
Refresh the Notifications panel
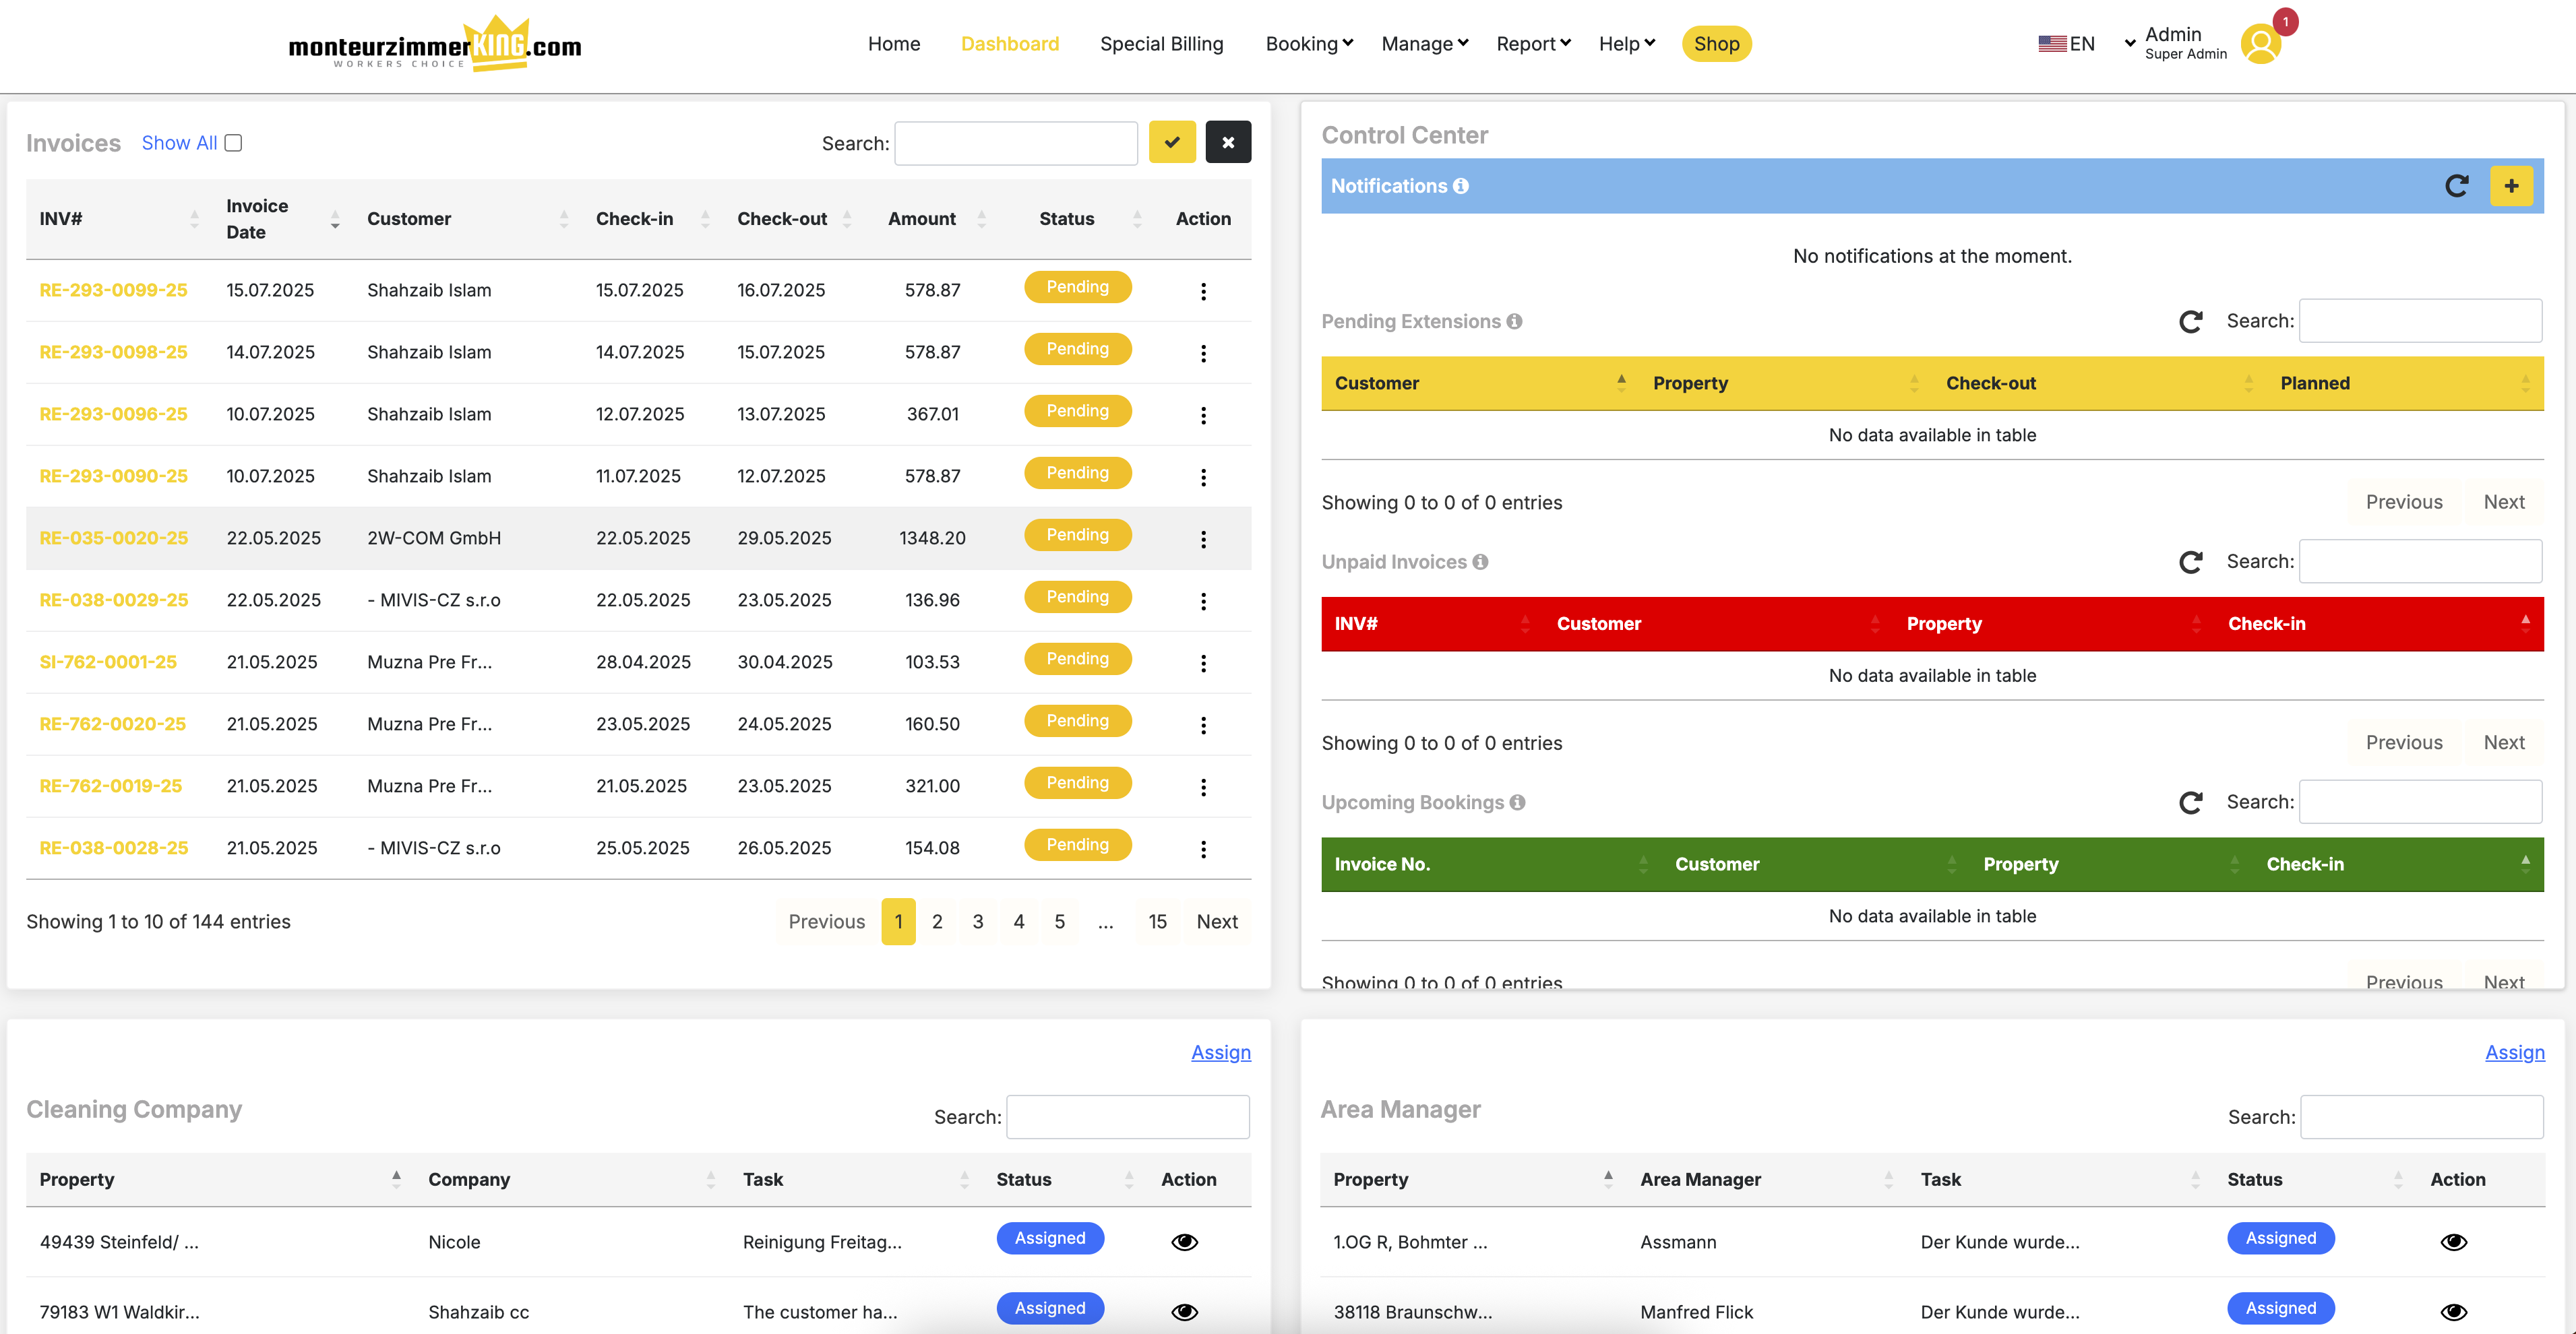point(2457,186)
